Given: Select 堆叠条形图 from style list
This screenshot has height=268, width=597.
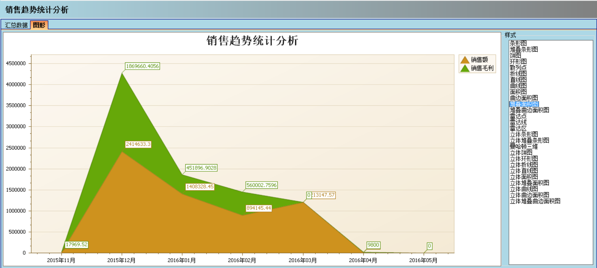Looking at the screenshot, I should coord(524,49).
